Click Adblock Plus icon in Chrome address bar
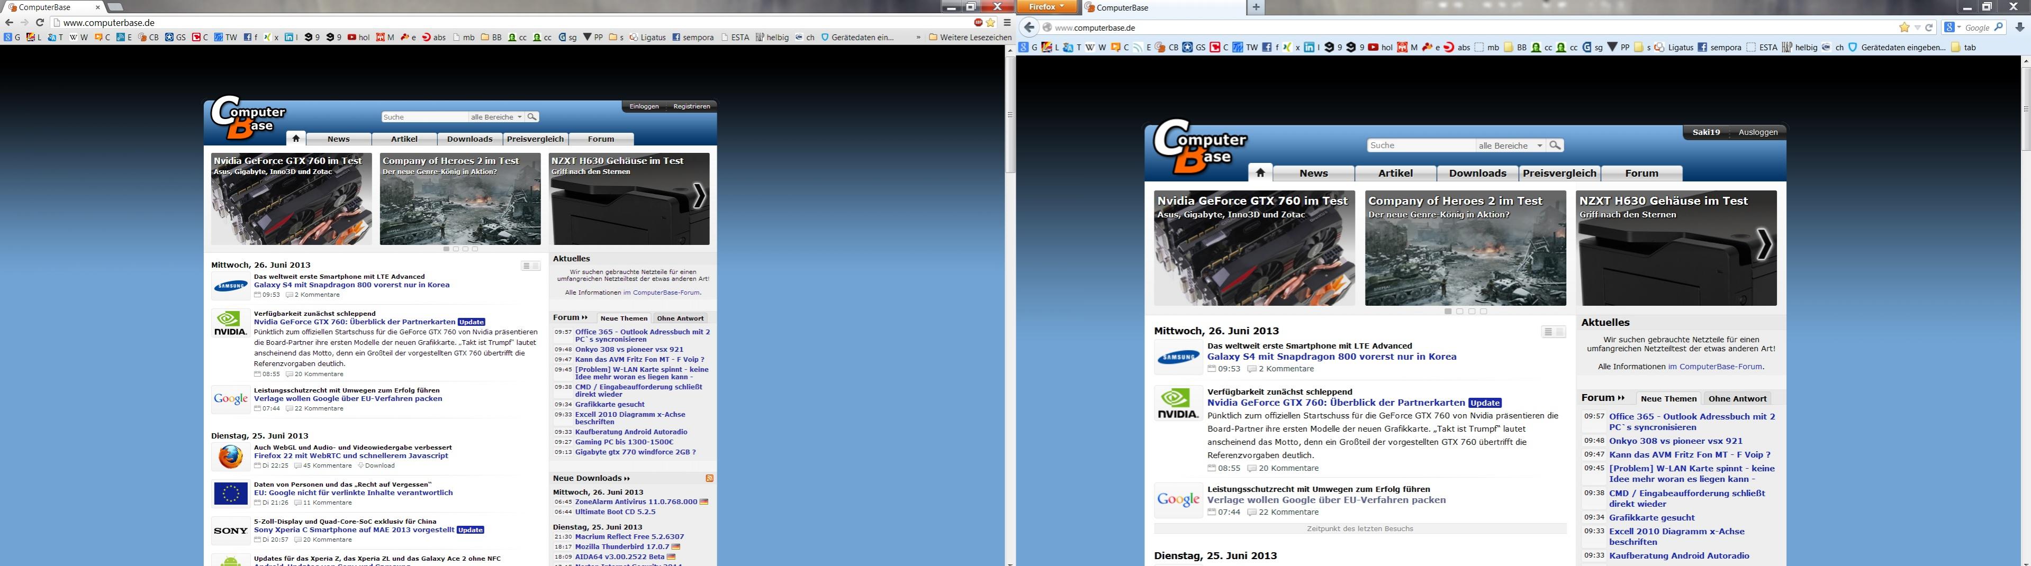The height and width of the screenshot is (566, 2031). pos(978,23)
